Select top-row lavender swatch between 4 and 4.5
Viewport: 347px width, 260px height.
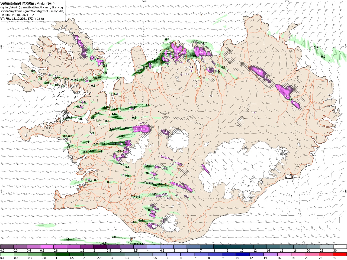[153, 247]
